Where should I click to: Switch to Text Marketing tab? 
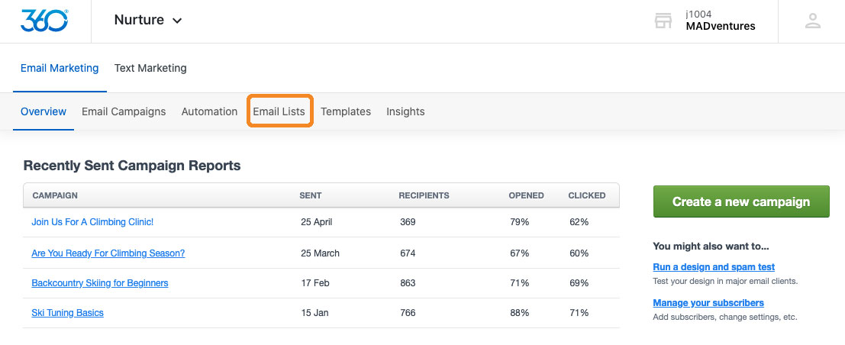(x=150, y=69)
